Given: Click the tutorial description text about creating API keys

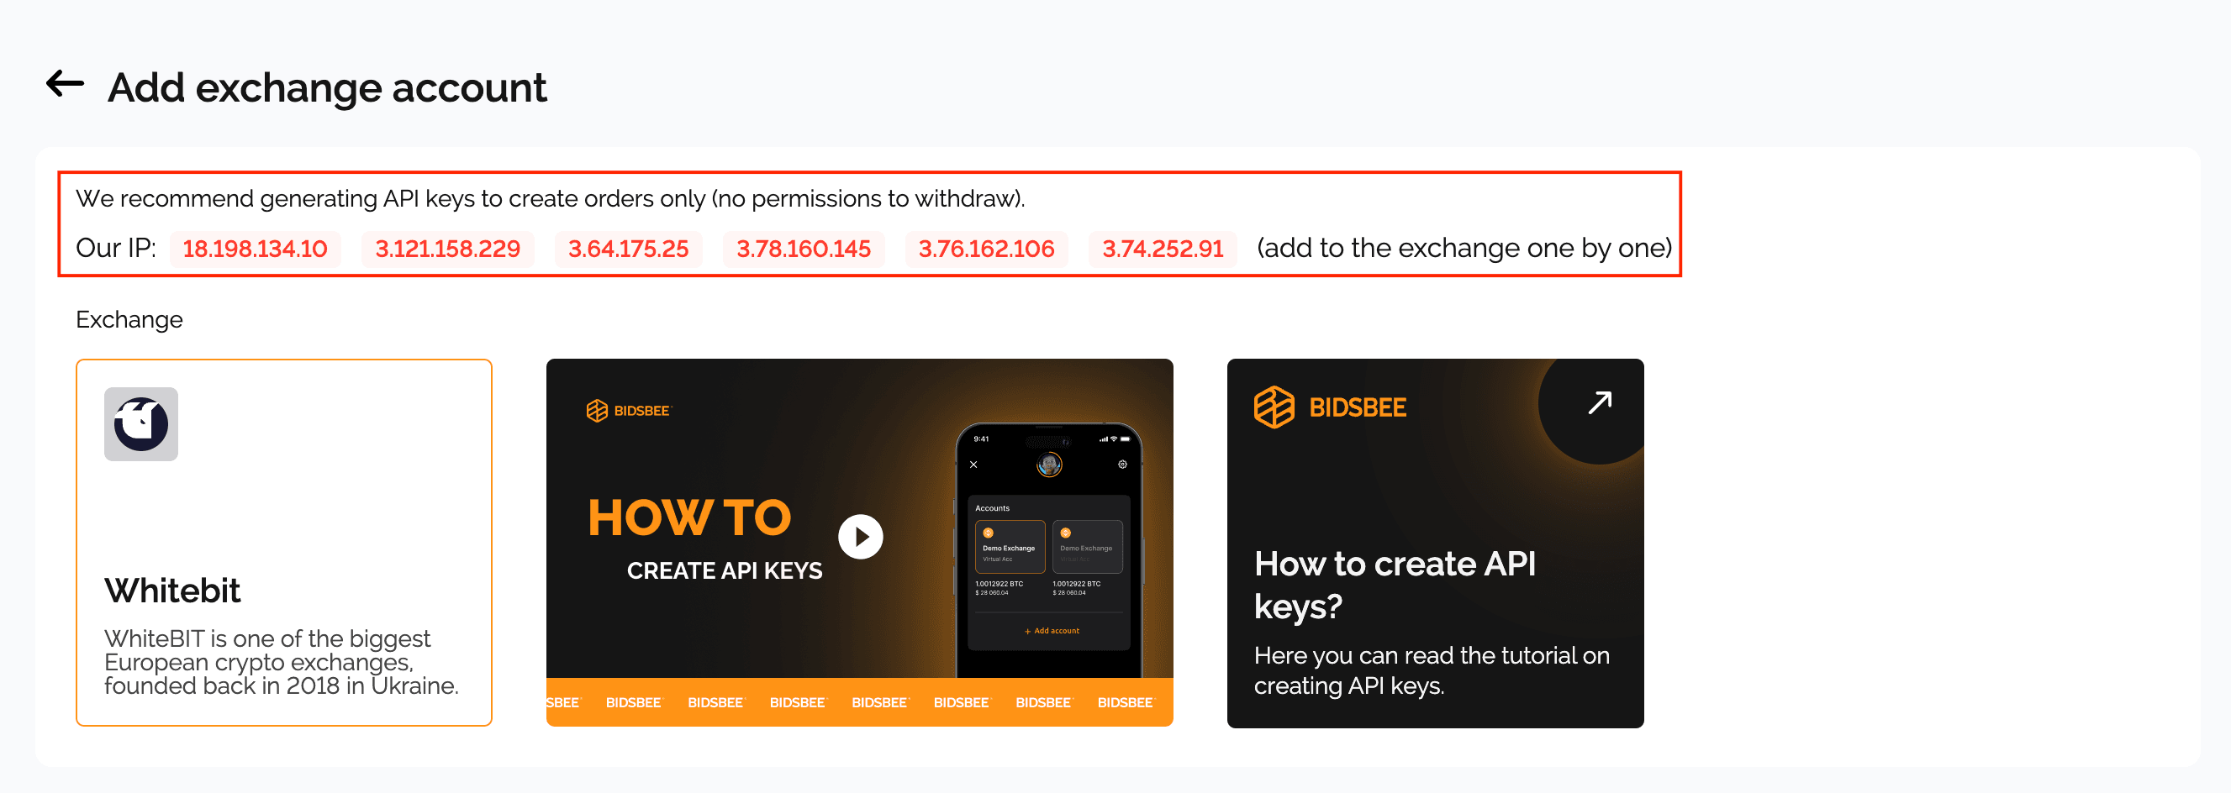Looking at the screenshot, I should click(x=1432, y=671).
